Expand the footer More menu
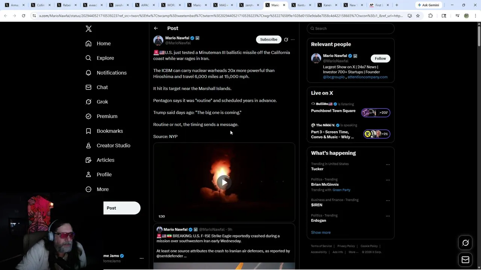Image resolution: width=481 pixels, height=270 pixels. tap(352, 252)
